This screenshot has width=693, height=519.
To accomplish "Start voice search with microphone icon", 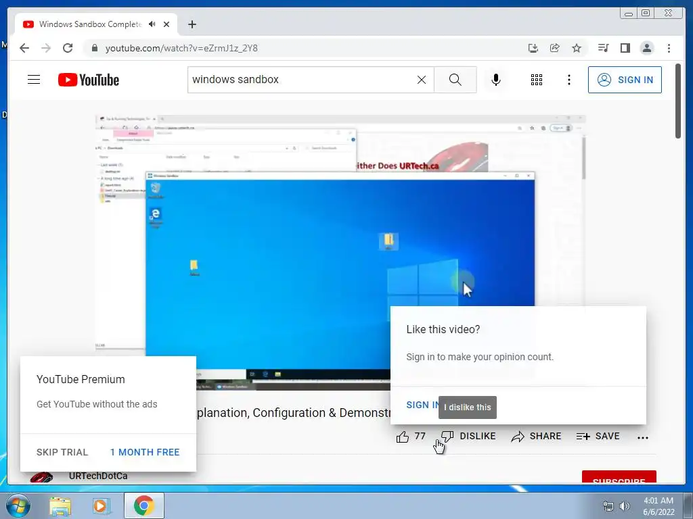I will click(x=496, y=80).
